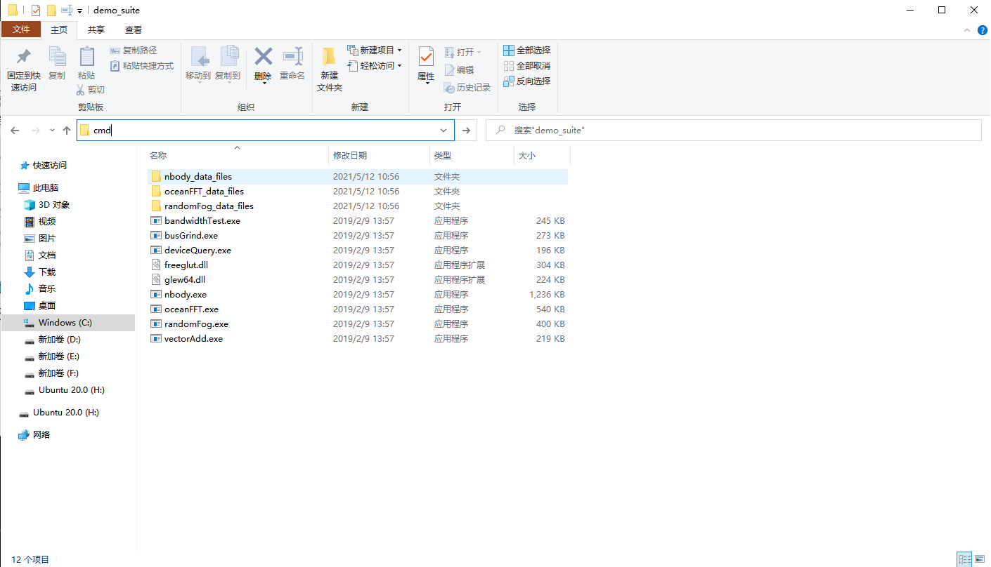Sort by the Type (类型) column header
The height and width of the screenshot is (567, 991).
[x=443, y=156]
